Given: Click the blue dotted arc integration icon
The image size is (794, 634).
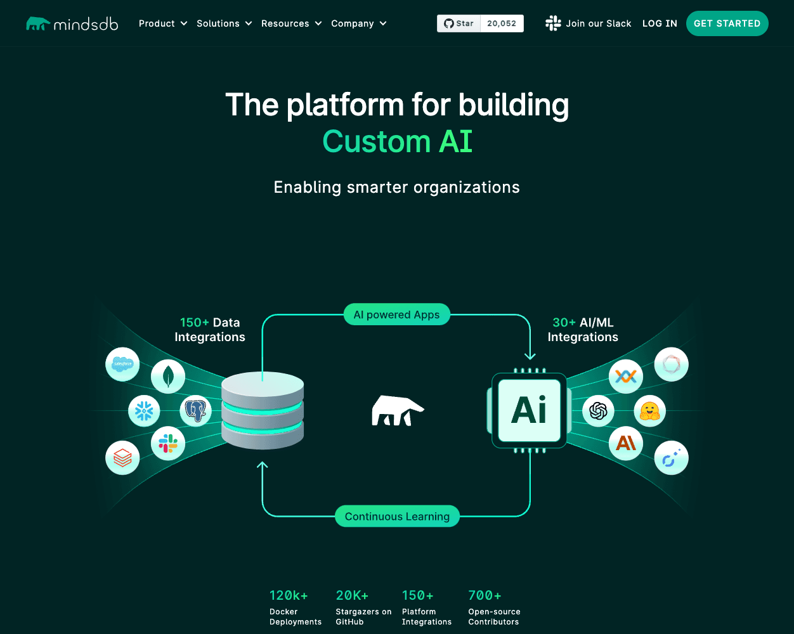Looking at the screenshot, I should 671,458.
